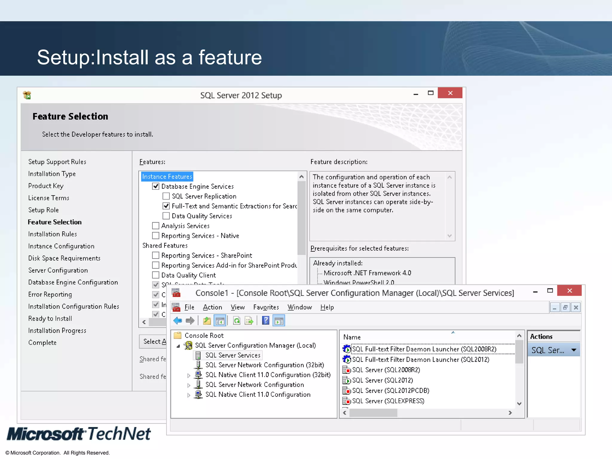Select SQL Server Configuration Manager (Local) node icon
Screen dimensions: 612x459
(188, 345)
